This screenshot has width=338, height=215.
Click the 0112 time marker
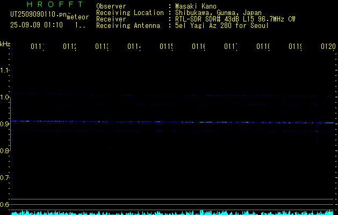[70, 46]
